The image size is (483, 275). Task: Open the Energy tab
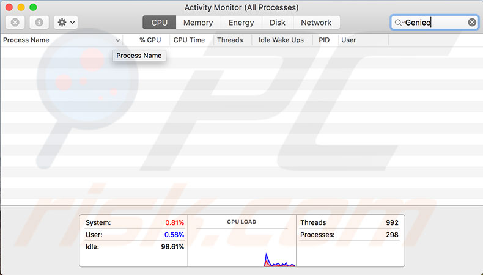pos(241,23)
